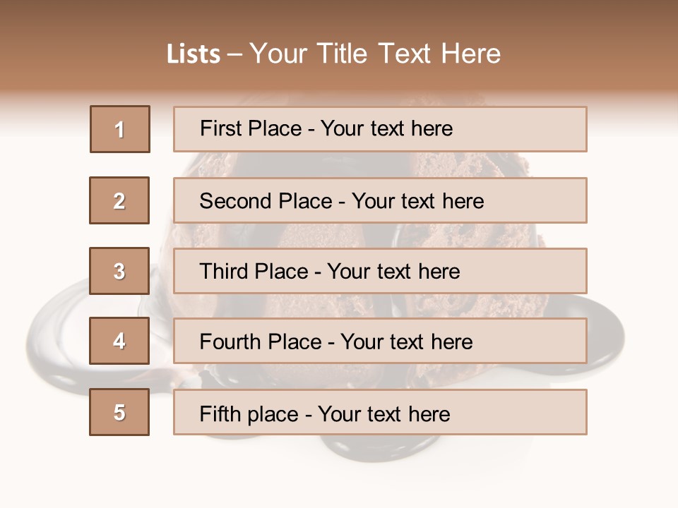The height and width of the screenshot is (508, 678).
Task: Select the number 2 box
Action: click(x=120, y=200)
